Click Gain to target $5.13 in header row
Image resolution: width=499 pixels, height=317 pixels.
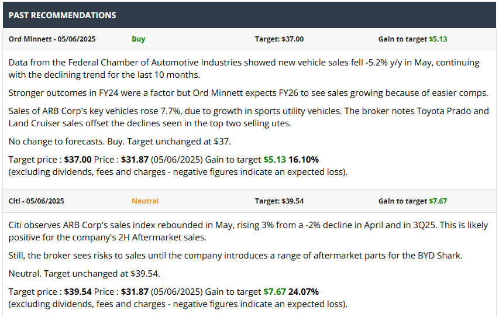click(x=412, y=39)
